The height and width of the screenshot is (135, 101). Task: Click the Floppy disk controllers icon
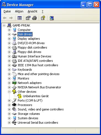coord(14,47)
